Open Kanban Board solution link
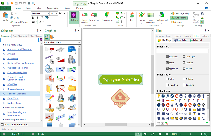This screenshot has height=136, width=211. [x=14, y=103]
